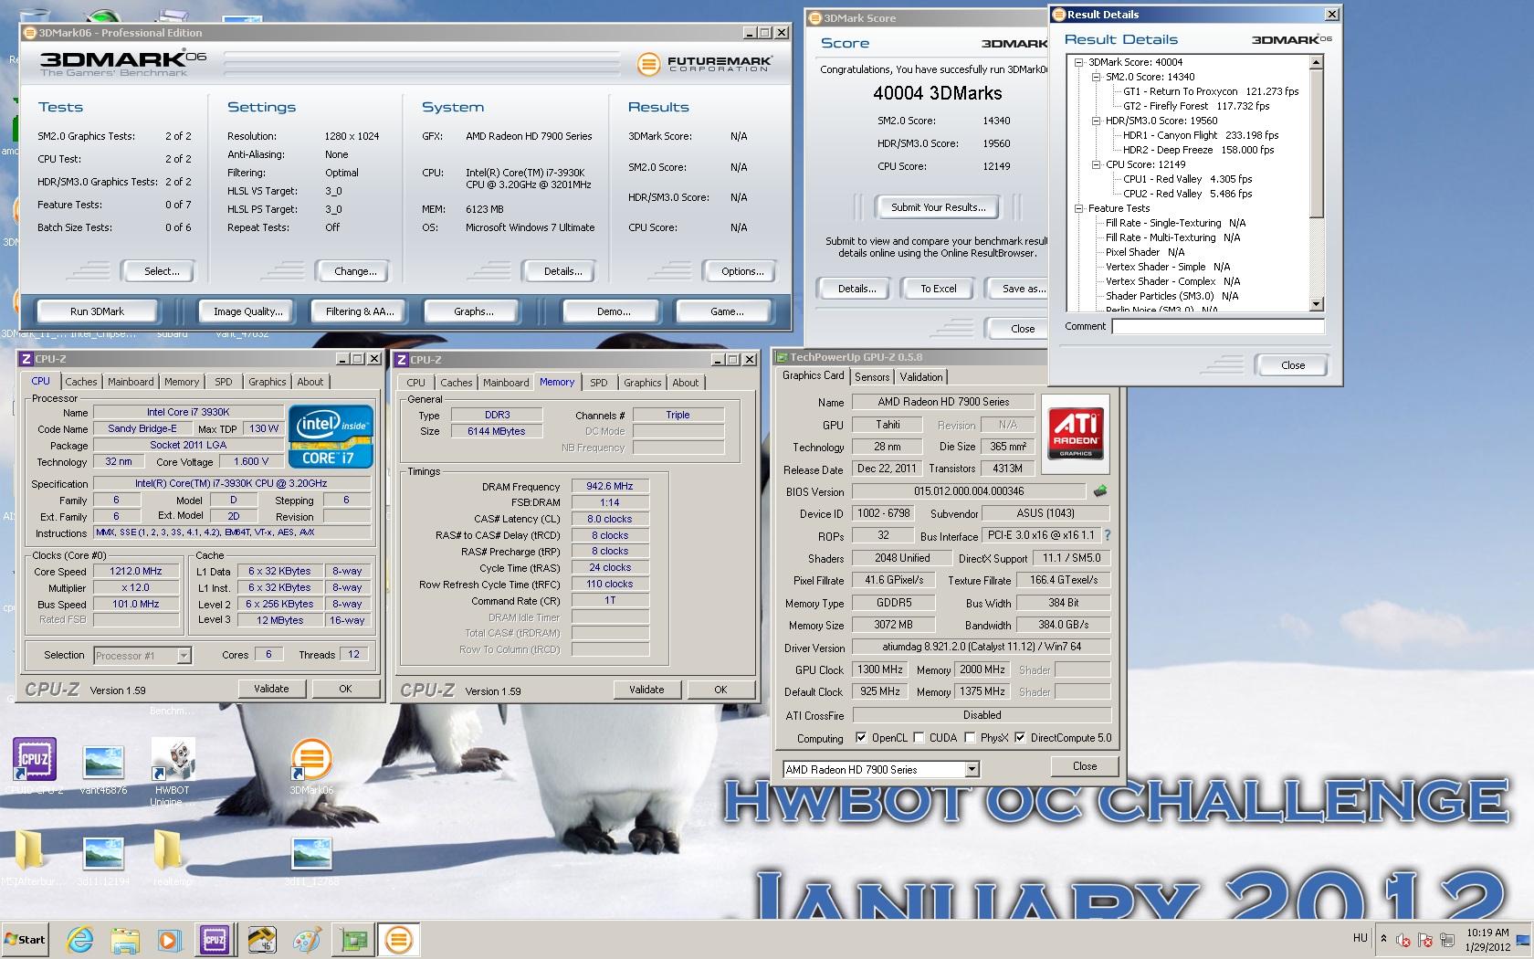This screenshot has width=1534, height=959.
Task: Click the Comment input field
Action: [x=1217, y=326]
